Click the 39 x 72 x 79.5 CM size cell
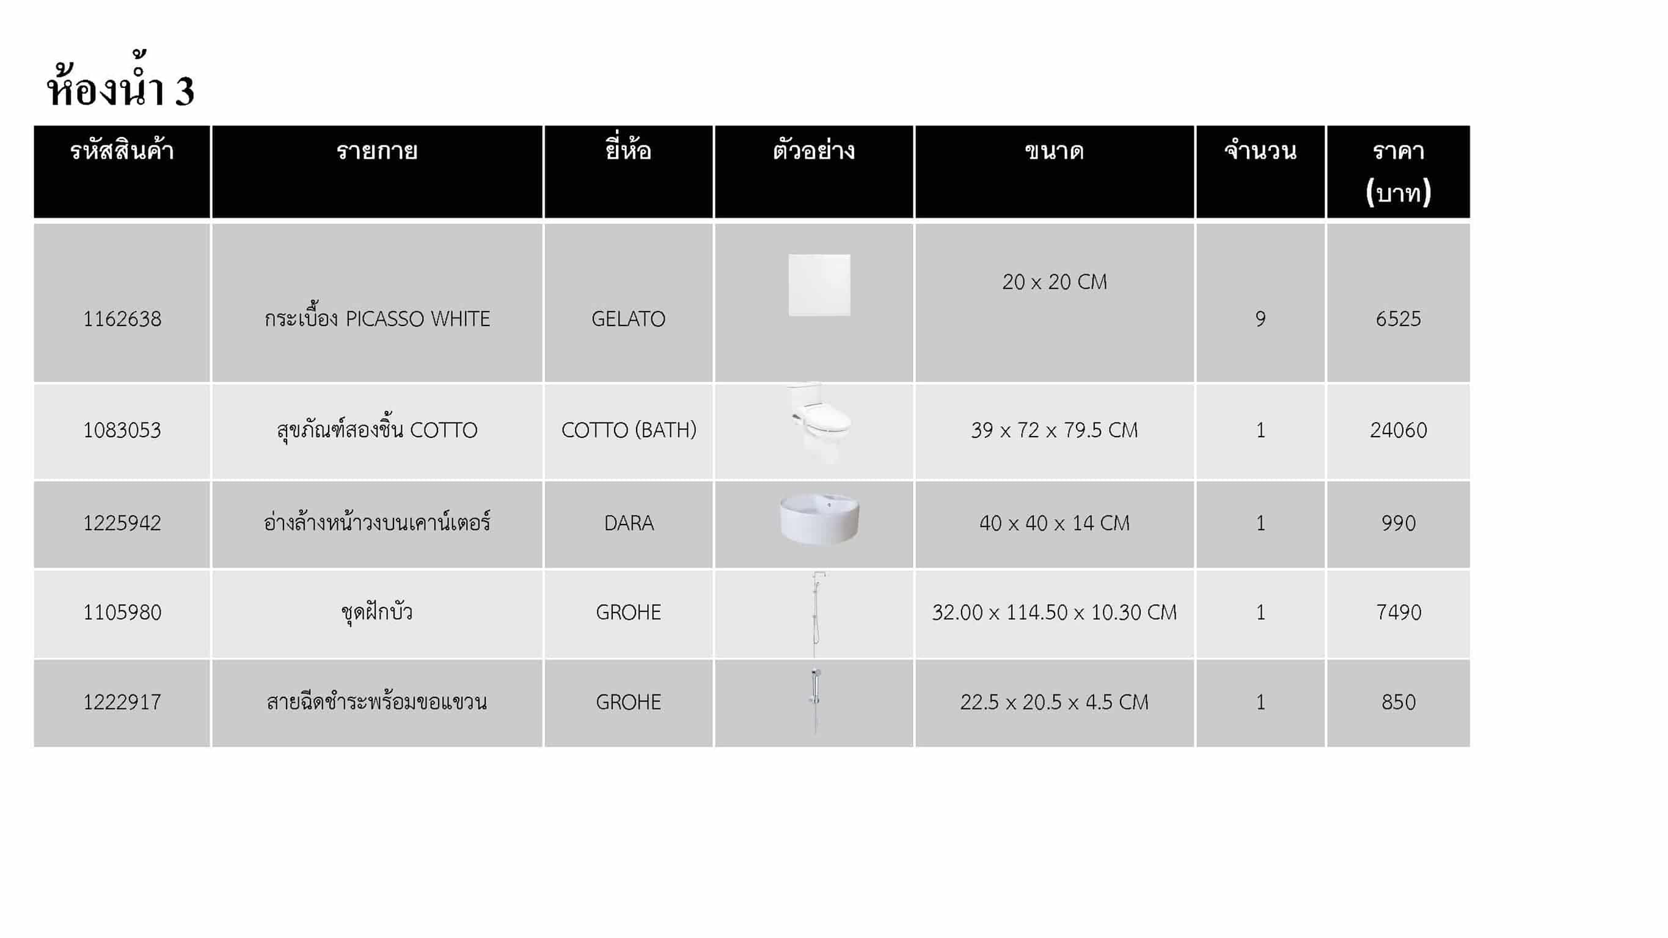 (1053, 430)
